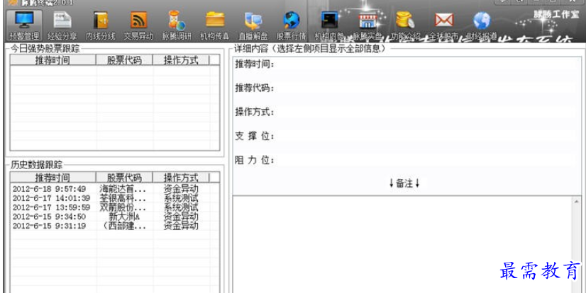This screenshot has width=586, height=293.
Task: Click stock code 新大洲A
Action: pyautogui.click(x=124, y=217)
